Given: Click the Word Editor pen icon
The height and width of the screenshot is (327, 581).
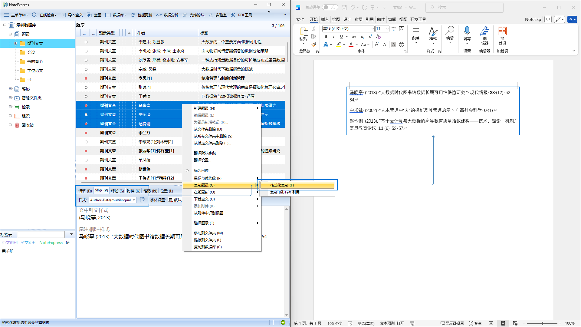Looking at the screenshot, I should (x=484, y=31).
